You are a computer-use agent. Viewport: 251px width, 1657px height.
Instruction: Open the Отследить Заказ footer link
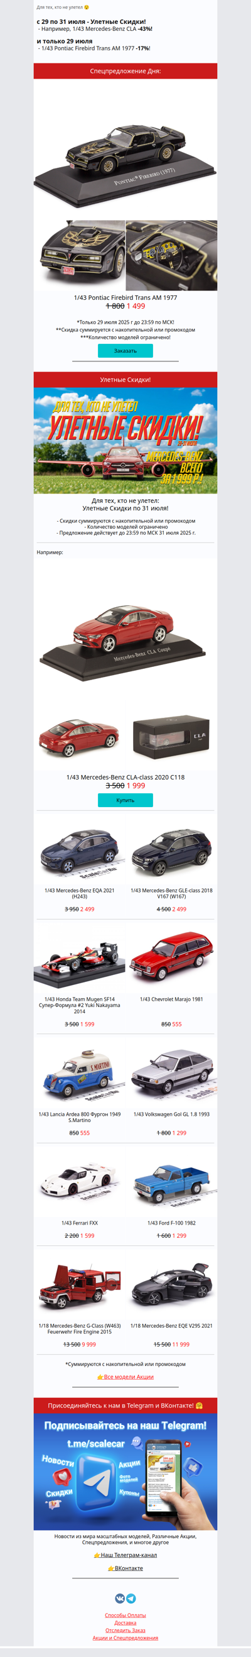125,1631
